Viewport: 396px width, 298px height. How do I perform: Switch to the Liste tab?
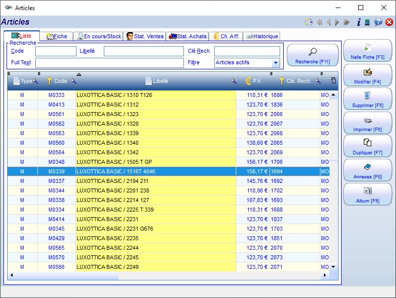(x=22, y=36)
